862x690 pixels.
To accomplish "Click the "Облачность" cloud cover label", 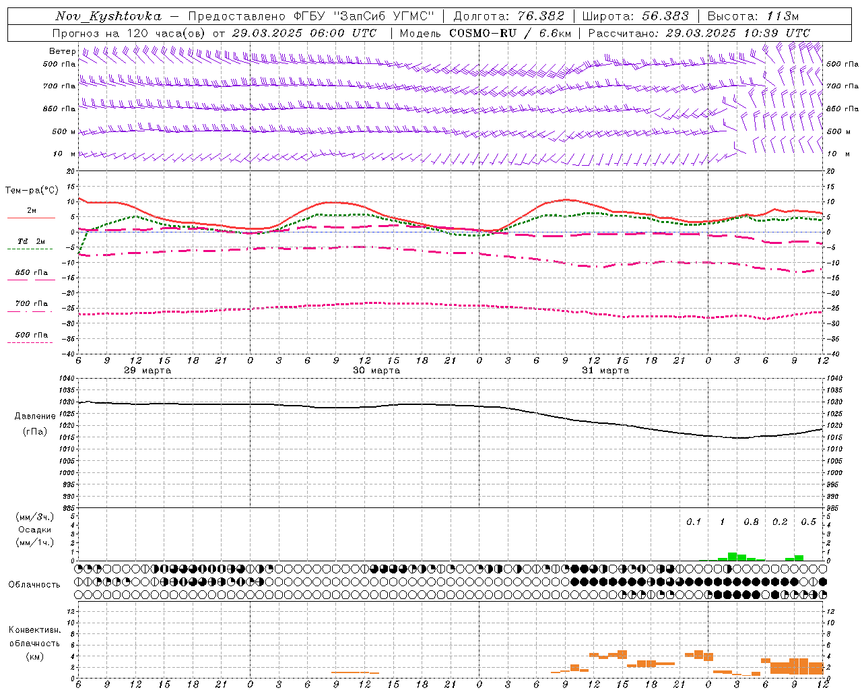I will 34,584.
